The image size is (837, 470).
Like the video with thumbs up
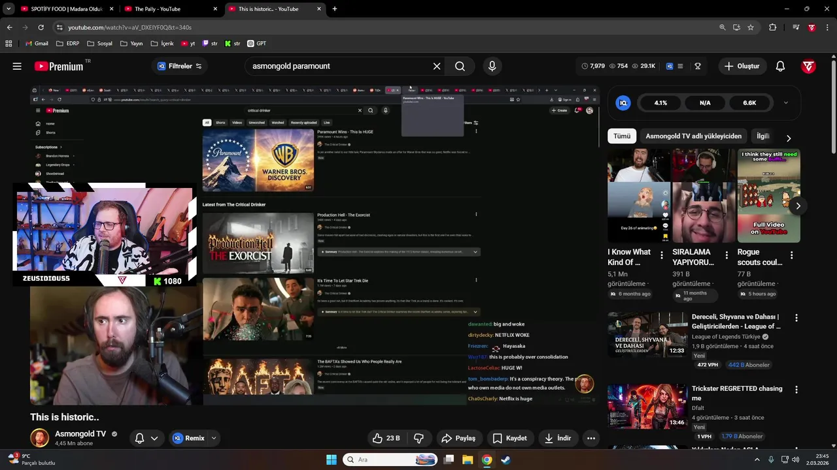[x=386, y=438]
